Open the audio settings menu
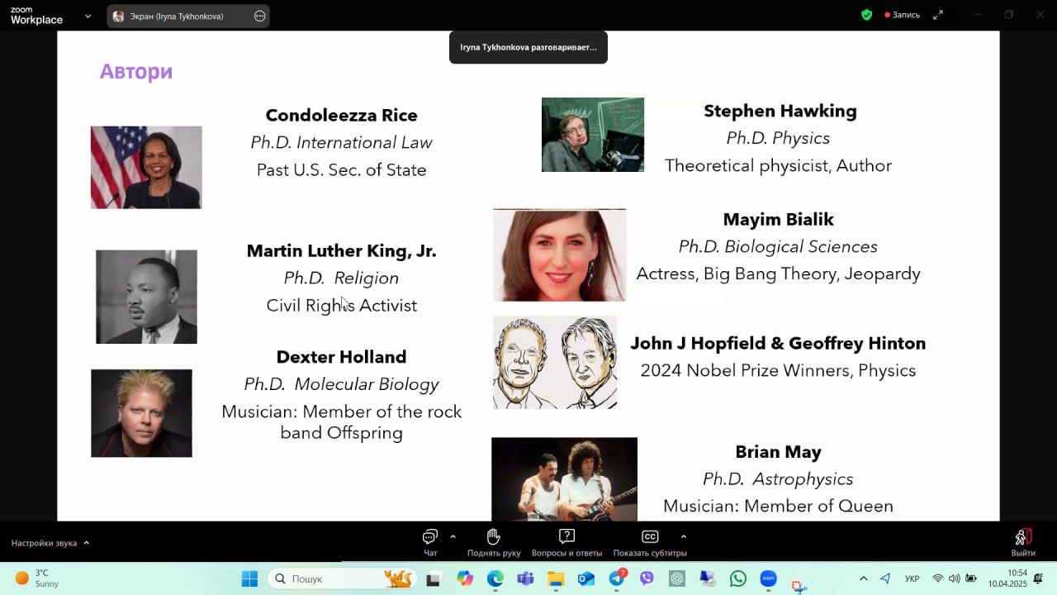Screen dimensions: 1057x595 (50, 543)
